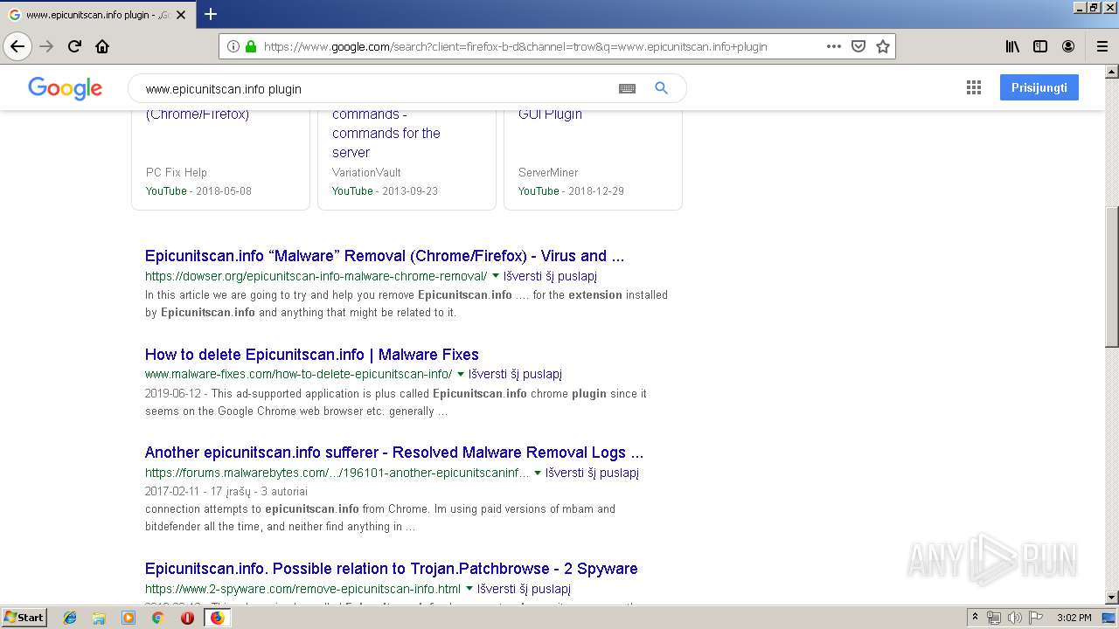Toggle the Firefox sidebars button
Image resolution: width=1119 pixels, height=629 pixels.
coord(1040,46)
